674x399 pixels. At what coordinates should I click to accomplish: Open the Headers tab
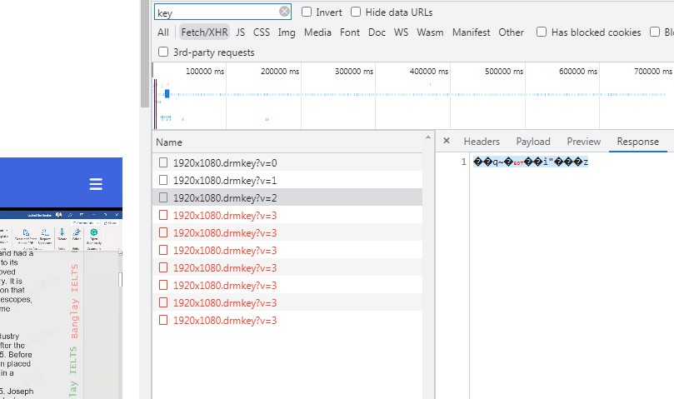click(482, 142)
